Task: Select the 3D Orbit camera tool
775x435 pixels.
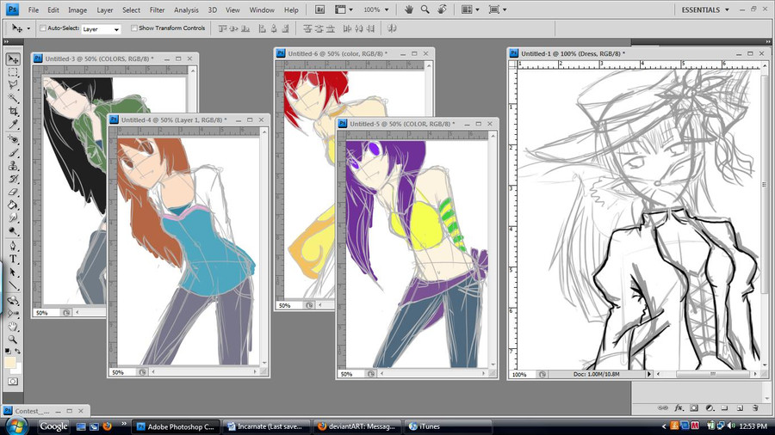Action: coord(13,313)
